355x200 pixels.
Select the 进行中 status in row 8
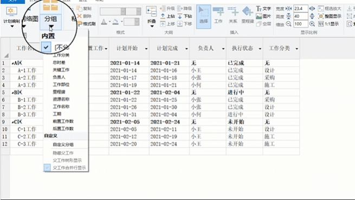pos(244,114)
